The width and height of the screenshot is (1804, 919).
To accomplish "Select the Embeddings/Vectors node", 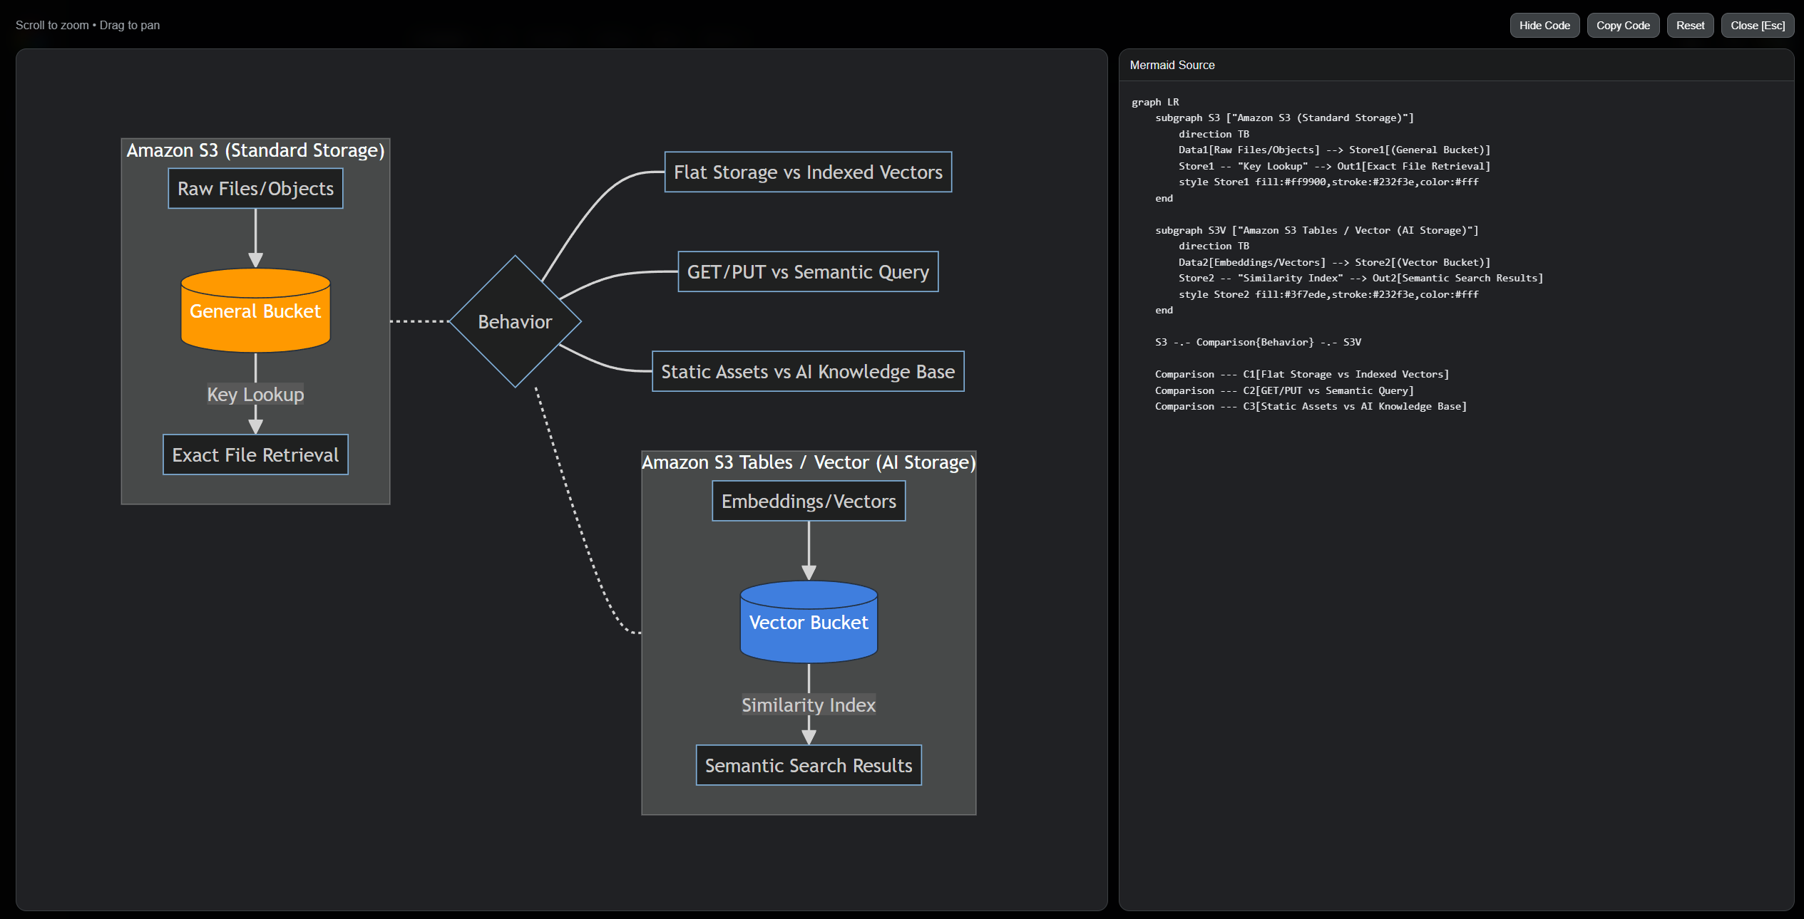I will (809, 502).
